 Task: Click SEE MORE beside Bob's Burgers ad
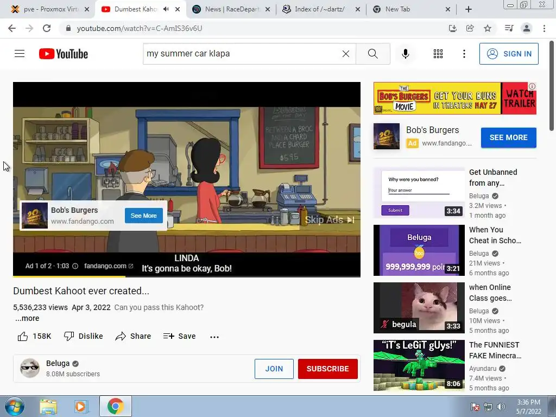(x=508, y=137)
